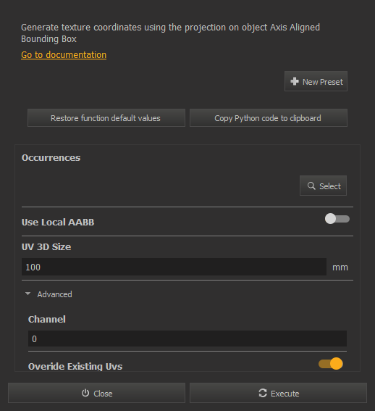Click the Advanced label

click(x=54, y=294)
